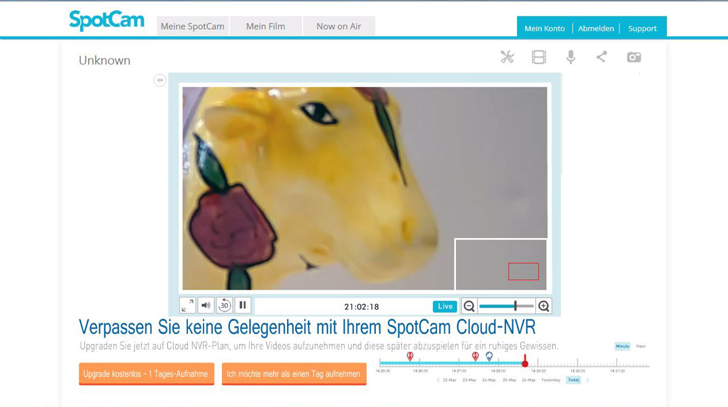Switch timeline to Minute scale

tap(622, 346)
